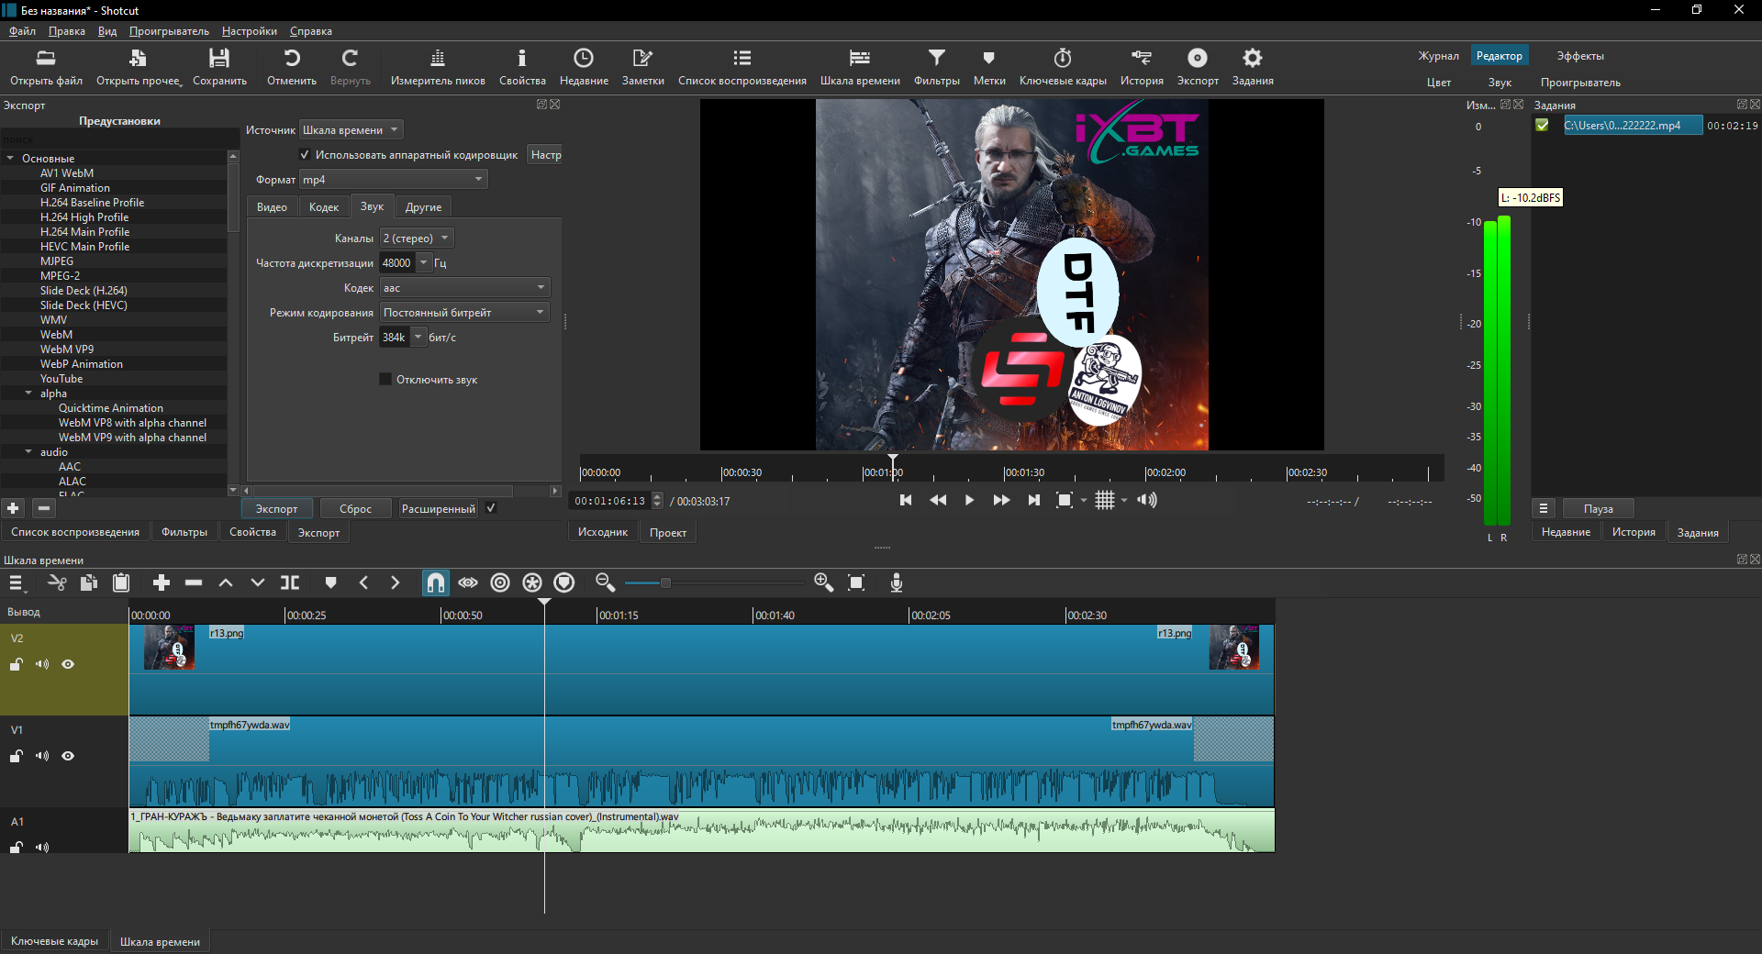Click the timeline copy icon
This screenshot has height=954, width=1762.
click(x=89, y=582)
